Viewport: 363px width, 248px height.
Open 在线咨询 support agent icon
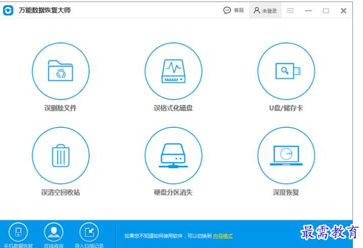pos(54,232)
